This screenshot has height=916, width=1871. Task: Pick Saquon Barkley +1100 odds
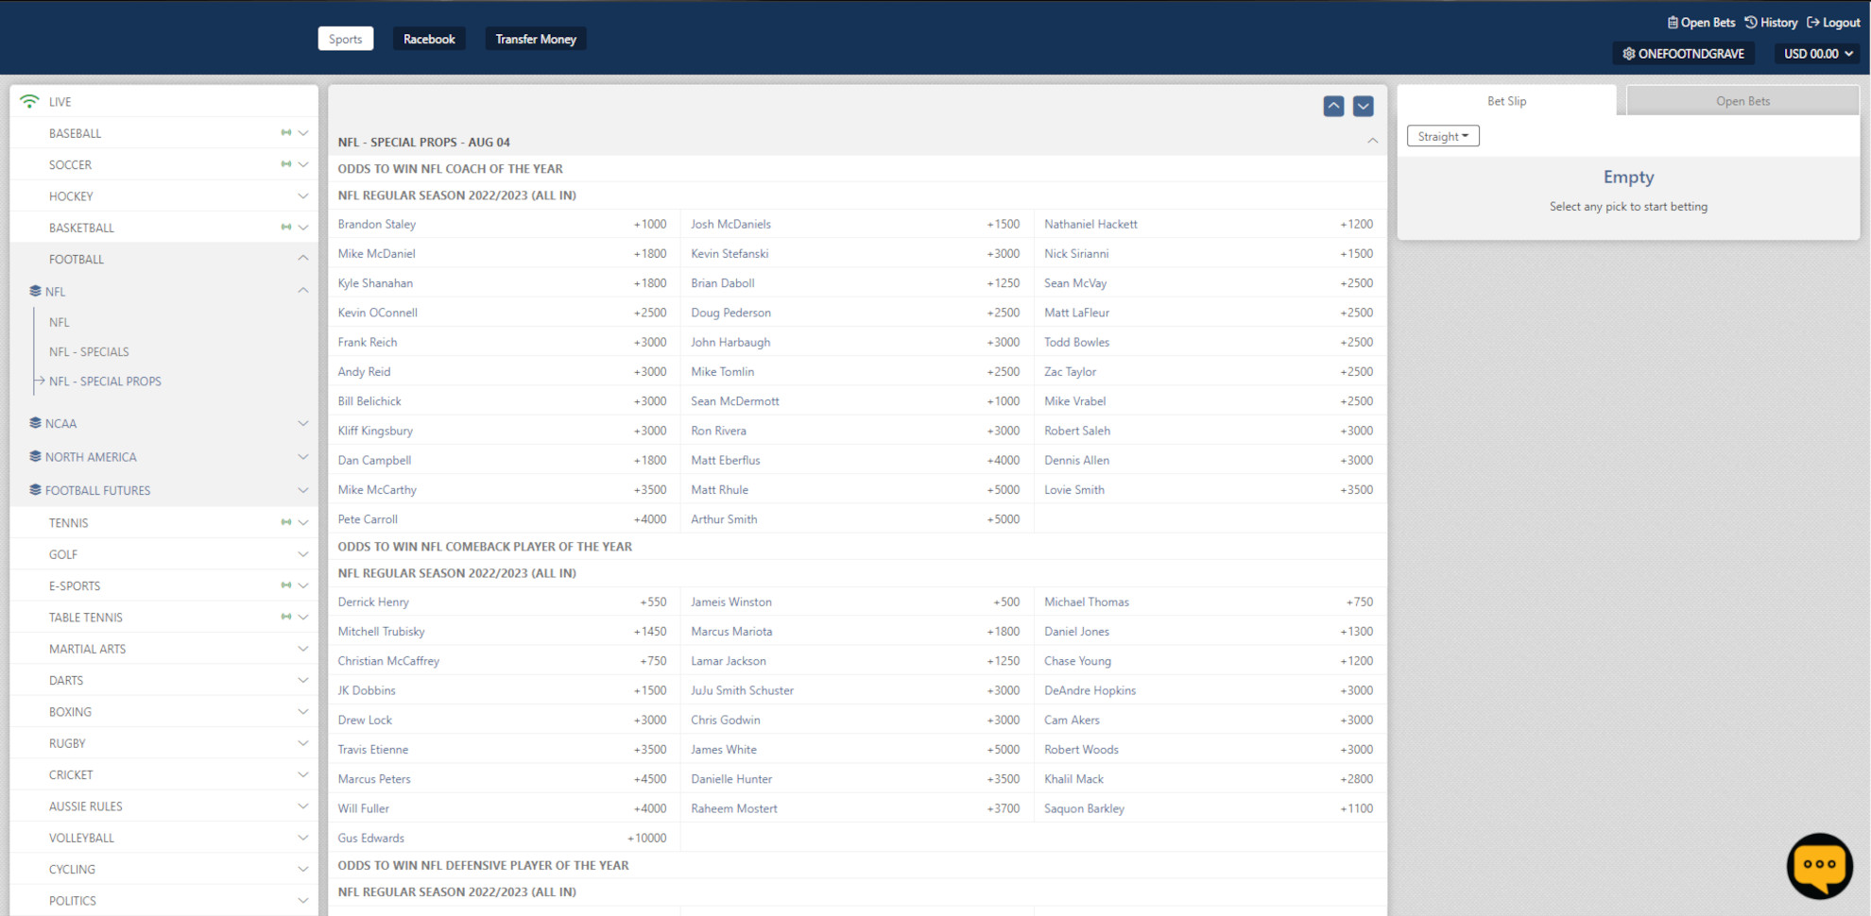point(1209,808)
